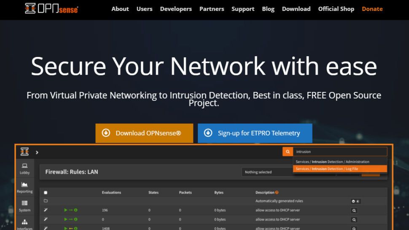Click the green info icon in 196 evaluations row
This screenshot has height=230, width=409.
point(75,210)
